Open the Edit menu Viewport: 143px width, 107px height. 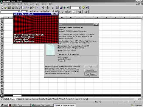point(9,4)
